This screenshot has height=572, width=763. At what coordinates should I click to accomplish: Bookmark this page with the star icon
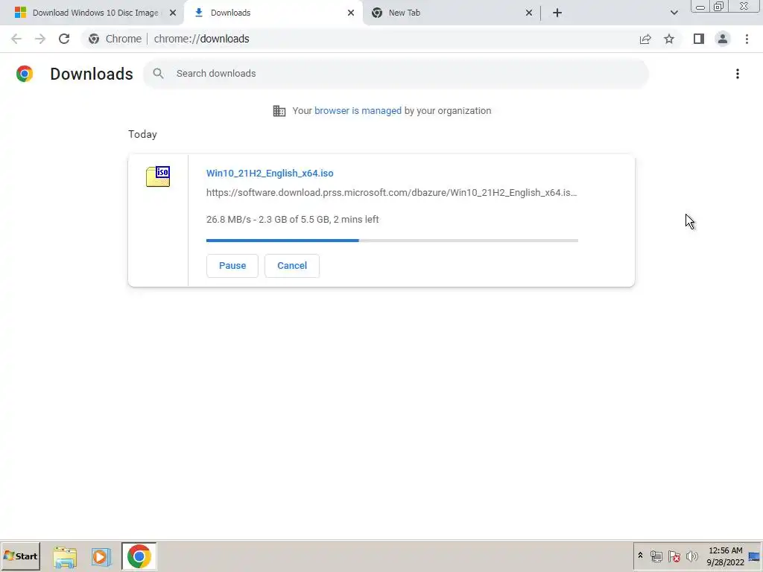coord(669,39)
